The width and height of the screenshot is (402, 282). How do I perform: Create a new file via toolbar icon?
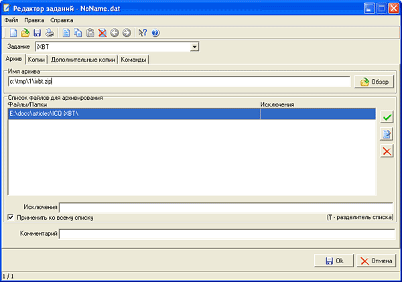[x=13, y=33]
